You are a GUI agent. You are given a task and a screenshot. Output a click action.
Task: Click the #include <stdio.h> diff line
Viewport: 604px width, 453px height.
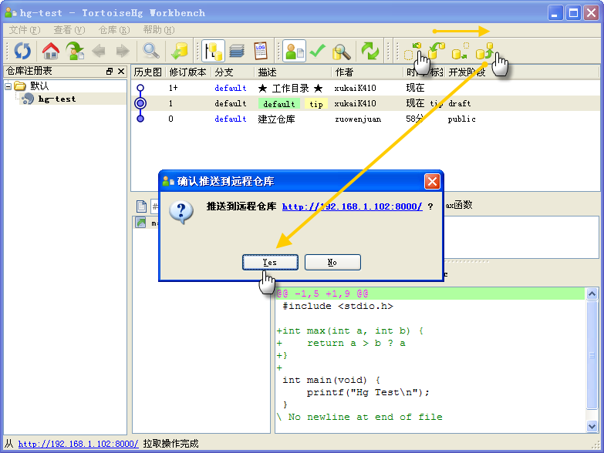click(x=338, y=306)
